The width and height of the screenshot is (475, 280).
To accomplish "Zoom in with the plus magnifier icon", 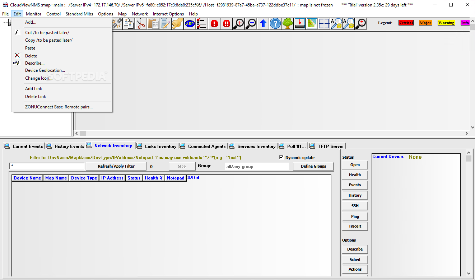I will point(239,24).
